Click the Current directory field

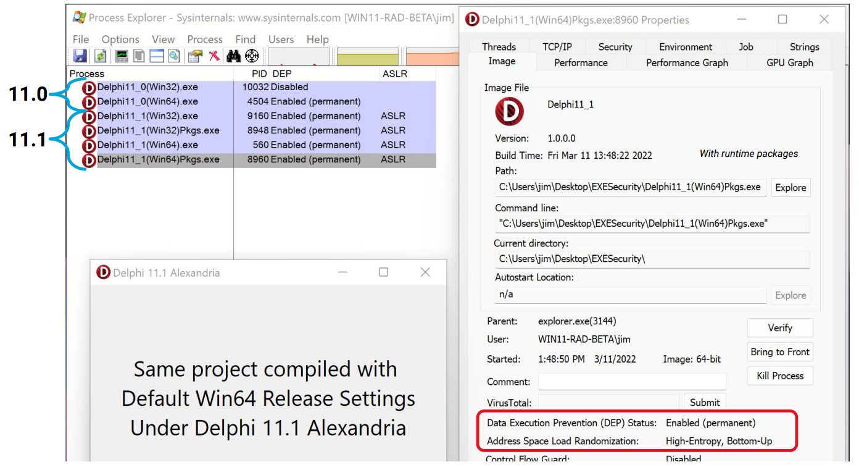point(652,259)
